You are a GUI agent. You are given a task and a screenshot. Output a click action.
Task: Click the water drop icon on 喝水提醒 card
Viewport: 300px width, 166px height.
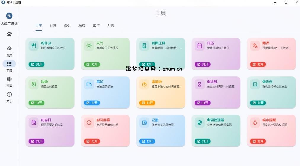(x=255, y=123)
